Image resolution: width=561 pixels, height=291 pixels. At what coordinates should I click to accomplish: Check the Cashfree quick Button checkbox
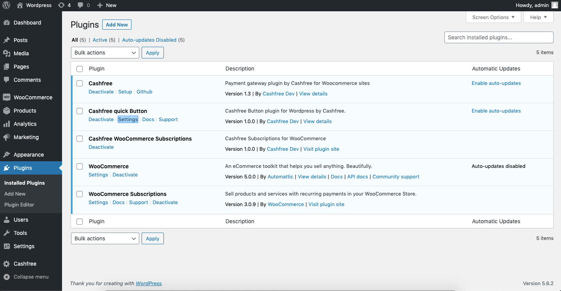[x=80, y=111]
